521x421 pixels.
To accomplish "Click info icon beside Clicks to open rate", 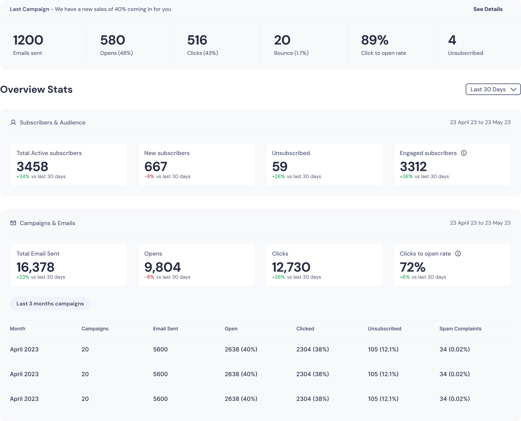I will (x=458, y=254).
